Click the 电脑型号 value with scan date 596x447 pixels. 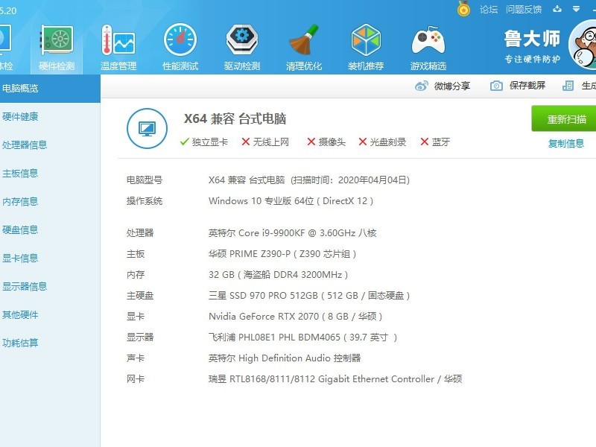pos(309,180)
